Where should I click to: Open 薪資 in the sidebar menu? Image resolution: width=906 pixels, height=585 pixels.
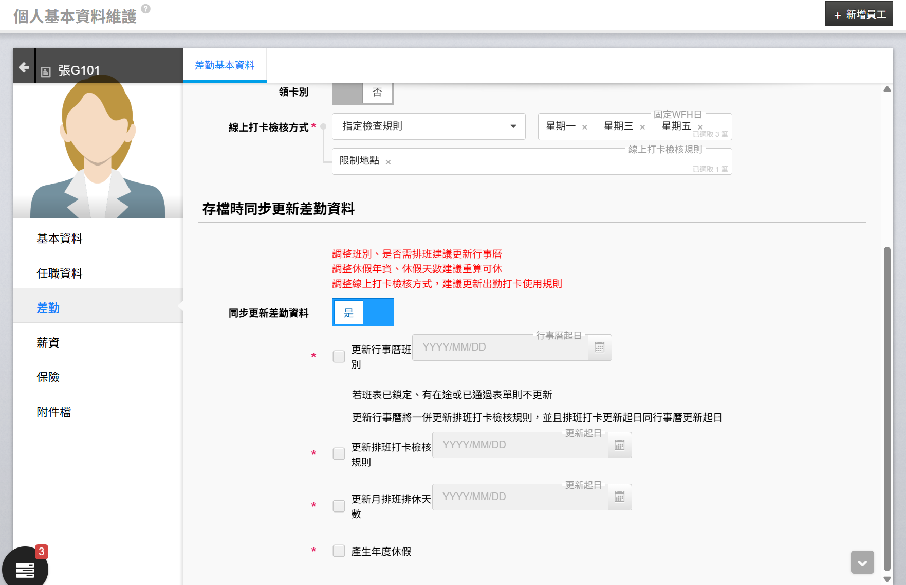tap(48, 343)
